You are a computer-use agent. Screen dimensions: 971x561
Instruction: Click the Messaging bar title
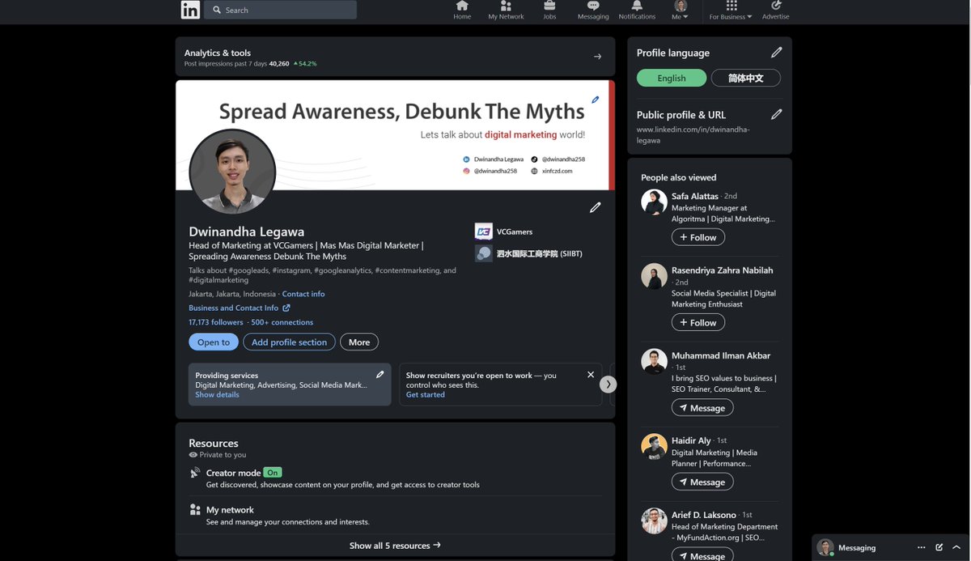point(857,547)
